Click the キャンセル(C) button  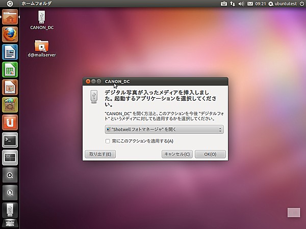177,154
